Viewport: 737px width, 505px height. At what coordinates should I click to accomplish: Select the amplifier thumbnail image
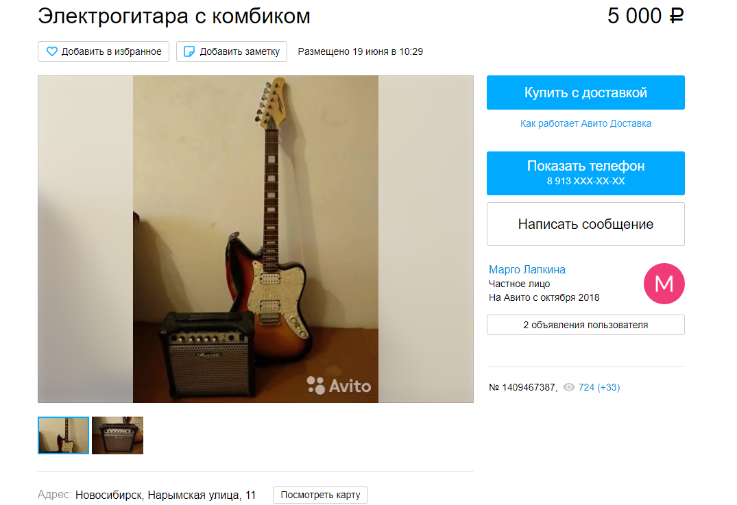[117, 436]
